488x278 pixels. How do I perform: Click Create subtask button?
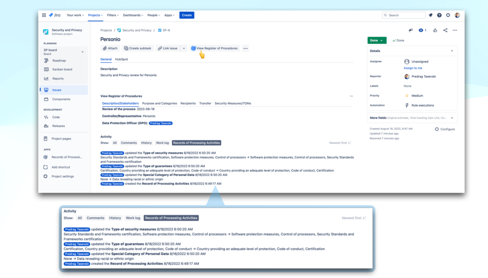pos(138,48)
